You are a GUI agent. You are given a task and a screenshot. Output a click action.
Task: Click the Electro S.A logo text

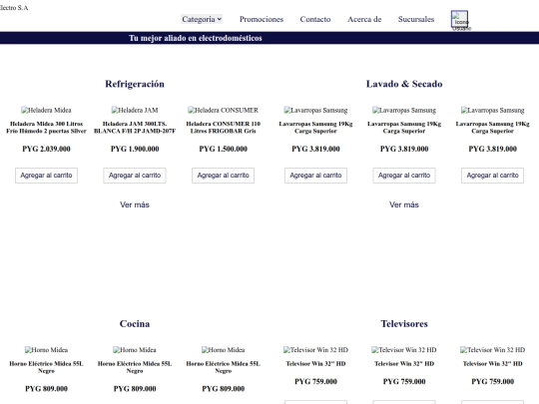(x=14, y=8)
